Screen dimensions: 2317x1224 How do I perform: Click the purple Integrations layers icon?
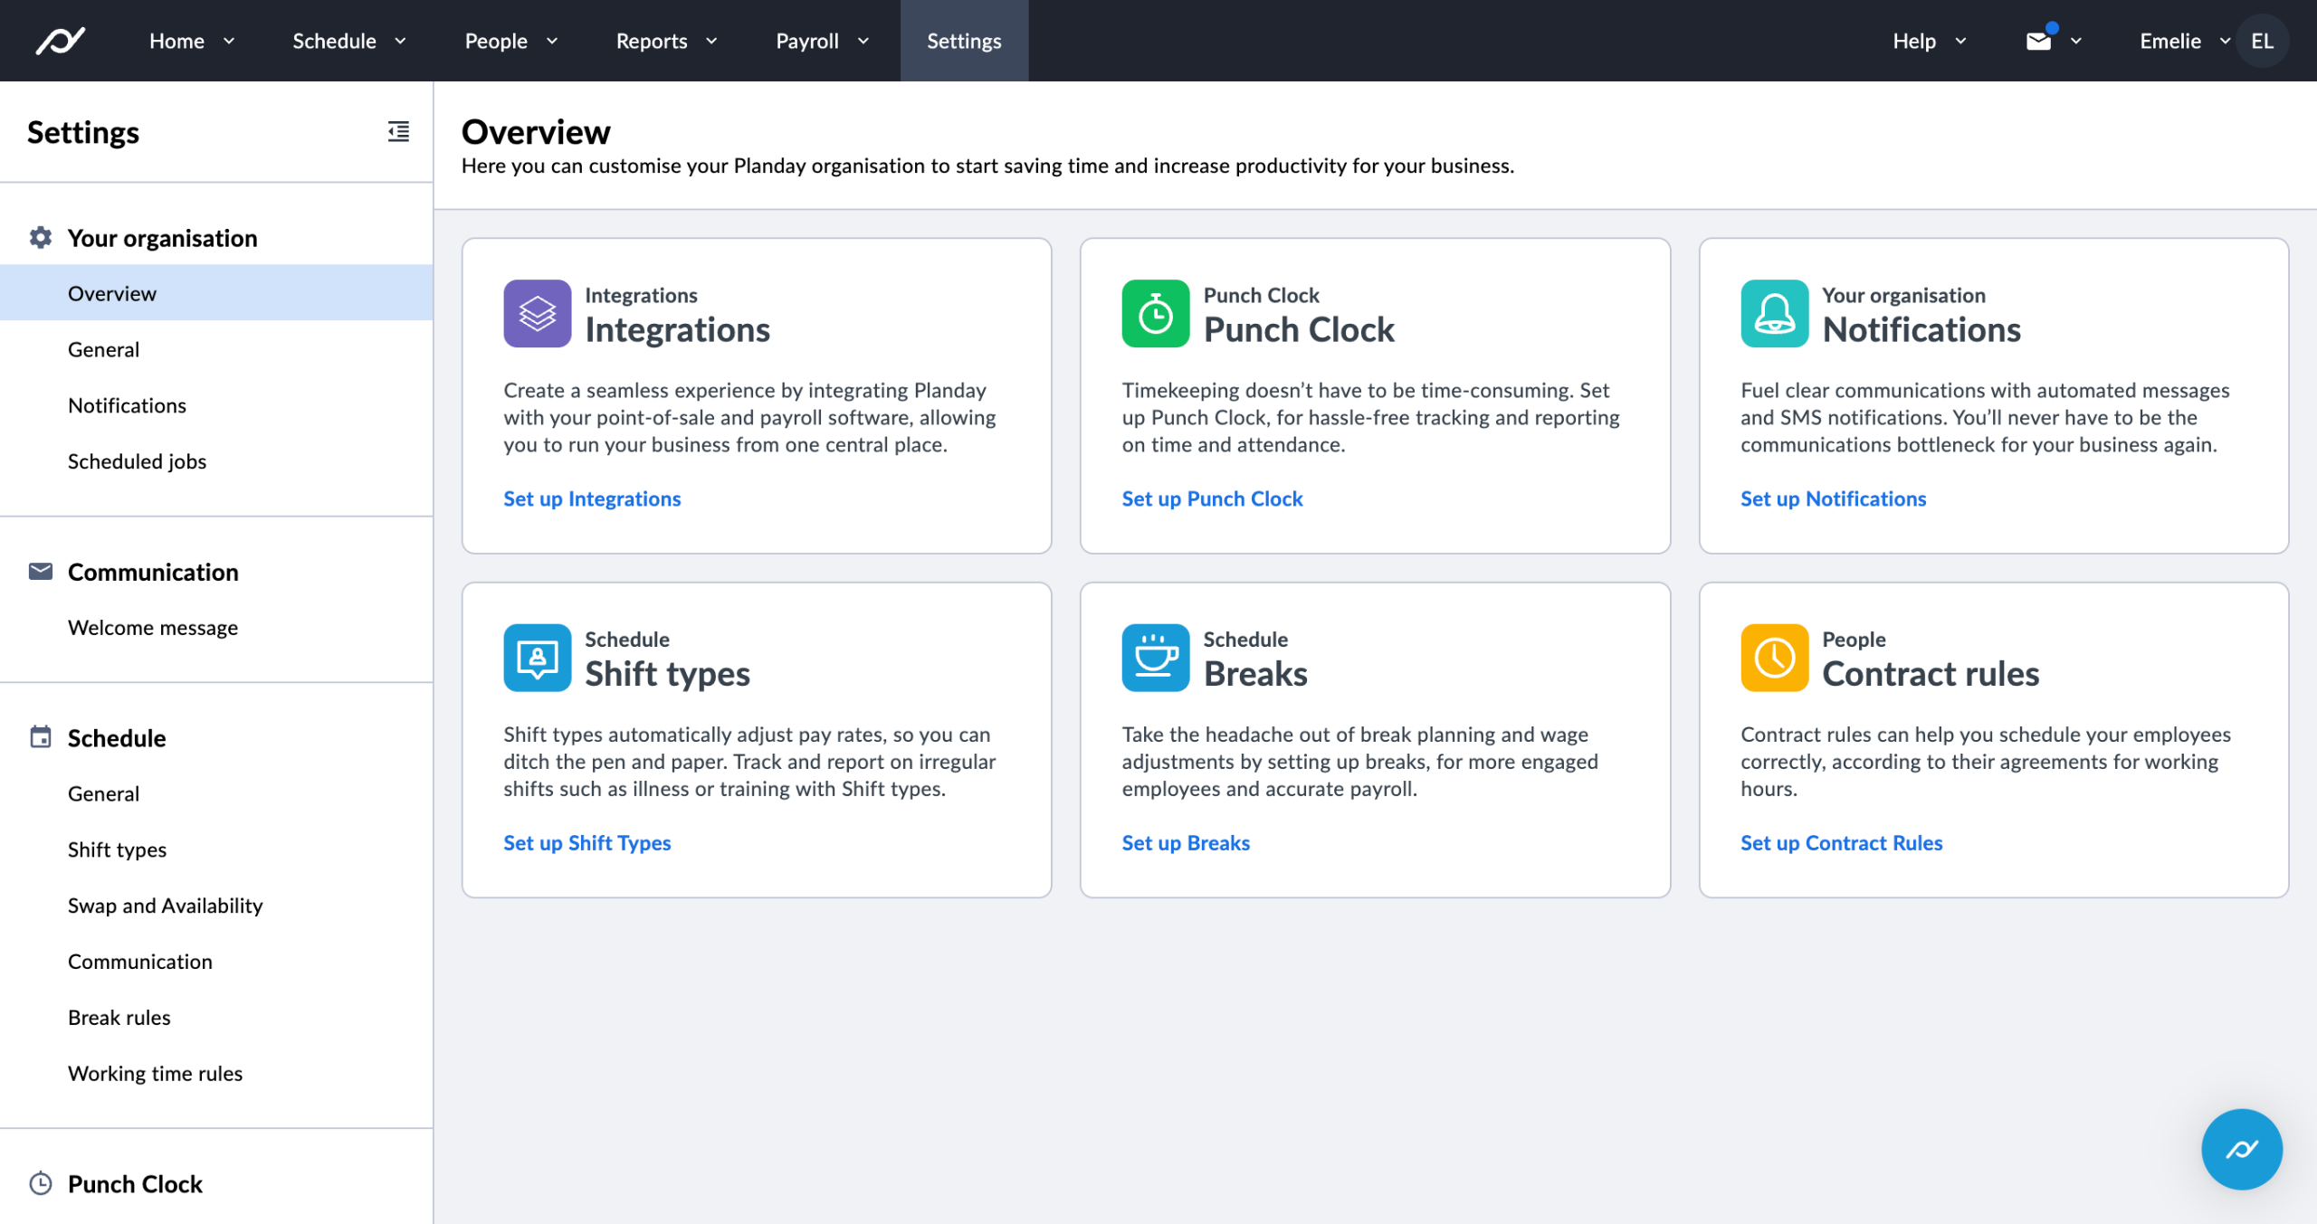point(537,314)
